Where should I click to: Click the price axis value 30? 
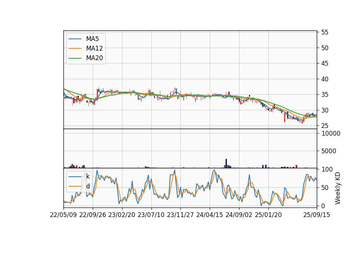[324, 110]
